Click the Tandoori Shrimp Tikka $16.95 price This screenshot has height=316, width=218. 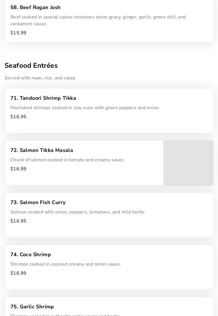point(18,117)
